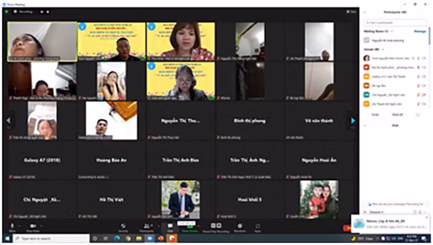The height and width of the screenshot is (245, 433).
Task: Select tile labeled Nguyễn Hoài Ân
Action: pos(319,160)
